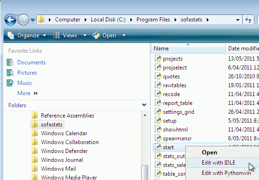Select the setup Python file icon
The height and width of the screenshot is (180, 259).
(158, 121)
